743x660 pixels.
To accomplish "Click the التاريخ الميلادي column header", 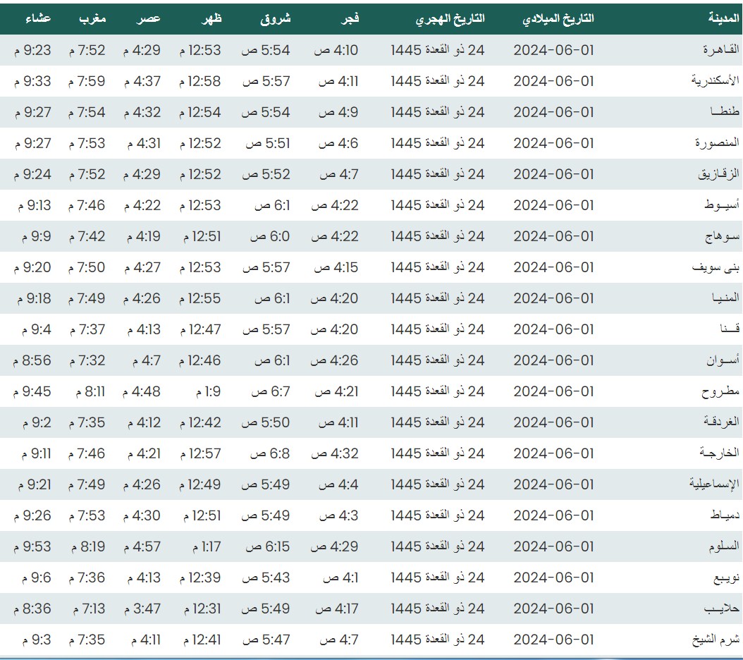I will (x=558, y=19).
